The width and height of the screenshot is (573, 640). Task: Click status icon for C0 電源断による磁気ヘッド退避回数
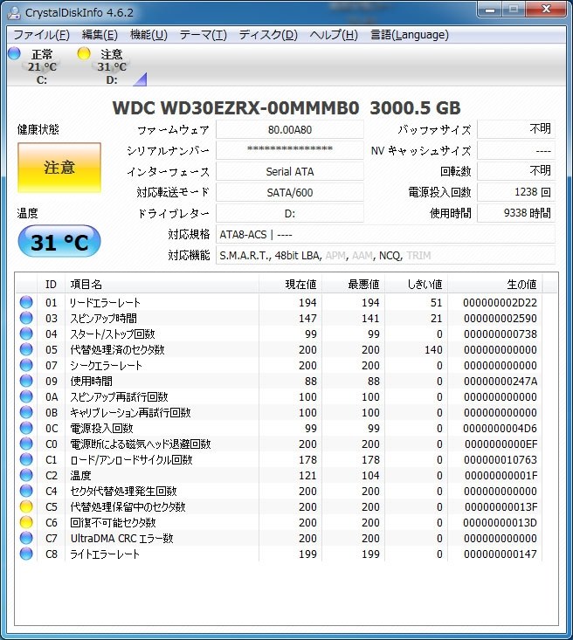pos(26,444)
